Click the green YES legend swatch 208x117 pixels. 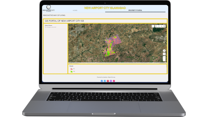[x=71, y=71]
